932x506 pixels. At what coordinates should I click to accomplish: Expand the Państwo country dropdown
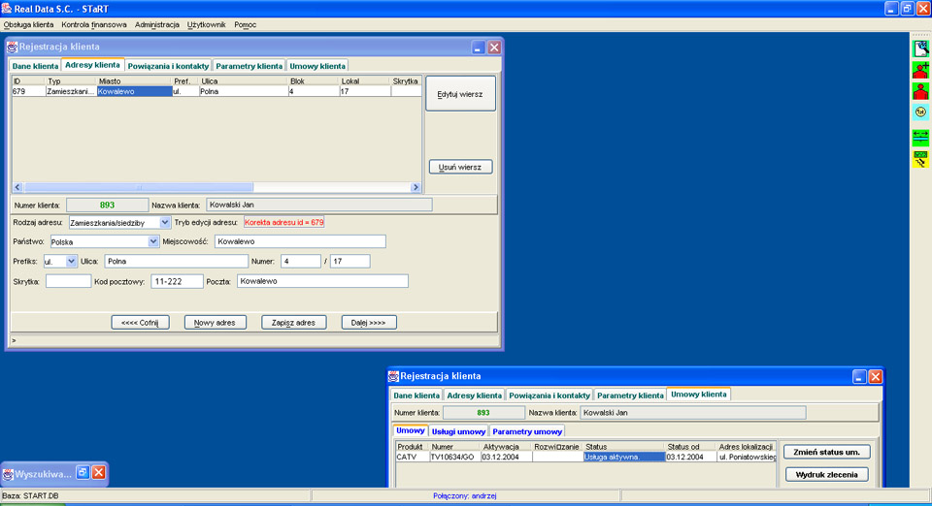click(x=153, y=241)
